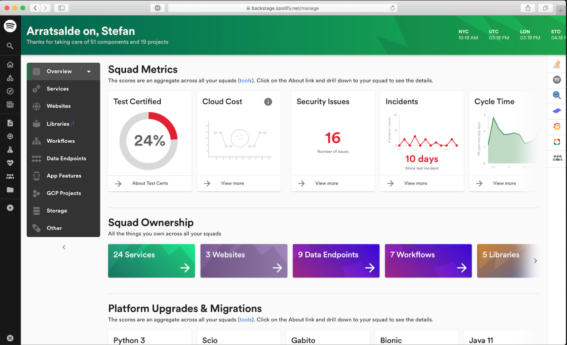The image size is (567, 345).
Task: Click the Test Certified 24% progress ring
Action: 149,141
